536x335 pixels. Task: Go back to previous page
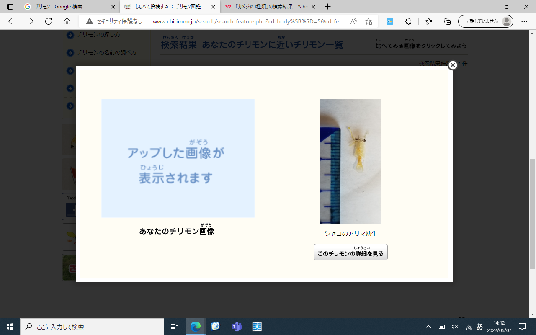[x=12, y=21]
